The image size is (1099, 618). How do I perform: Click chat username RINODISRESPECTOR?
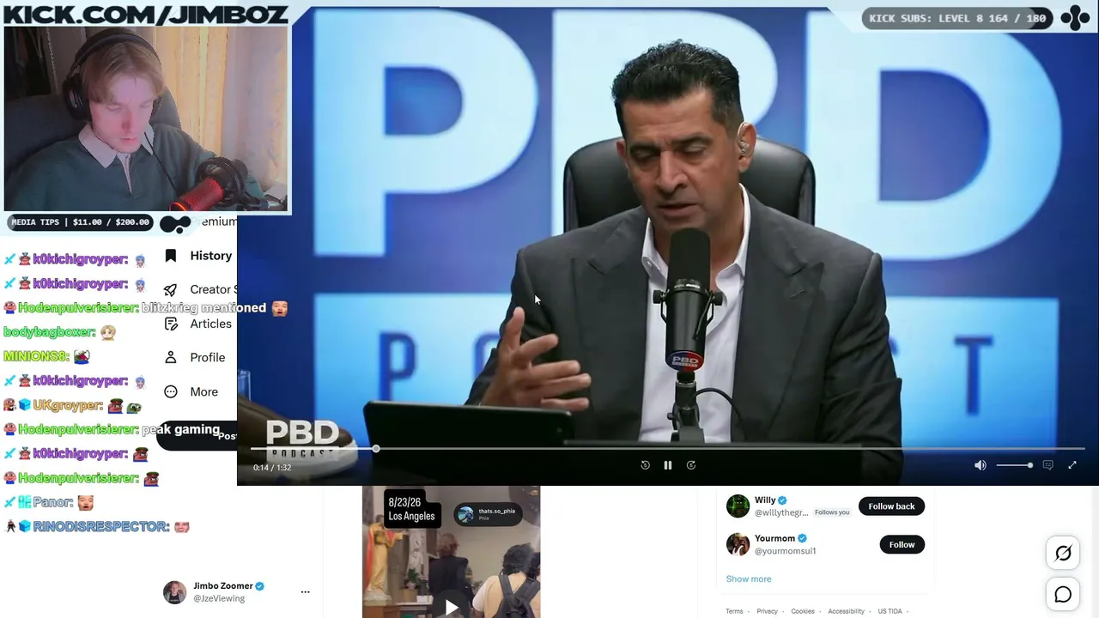pos(100,526)
